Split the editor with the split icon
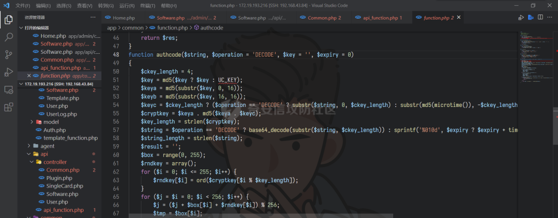The image size is (558, 218). click(540, 18)
